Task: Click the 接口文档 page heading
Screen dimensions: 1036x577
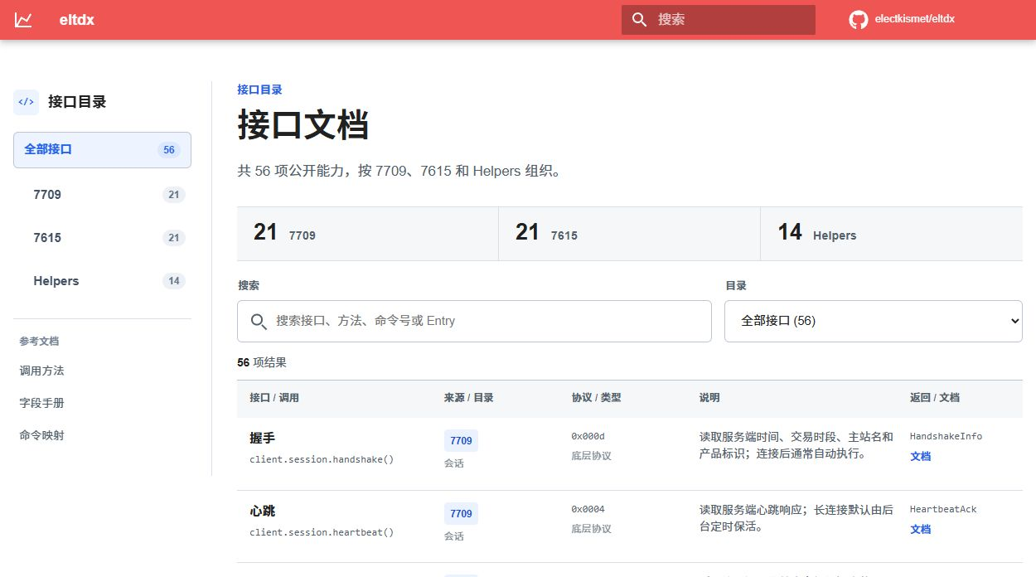Action: coord(303,126)
